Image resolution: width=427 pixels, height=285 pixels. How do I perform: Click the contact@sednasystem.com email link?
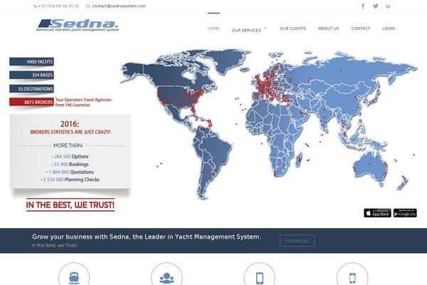point(119,6)
